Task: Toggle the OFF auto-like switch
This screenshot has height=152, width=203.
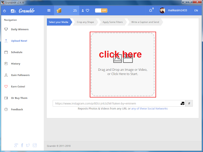Action: coord(101,10)
